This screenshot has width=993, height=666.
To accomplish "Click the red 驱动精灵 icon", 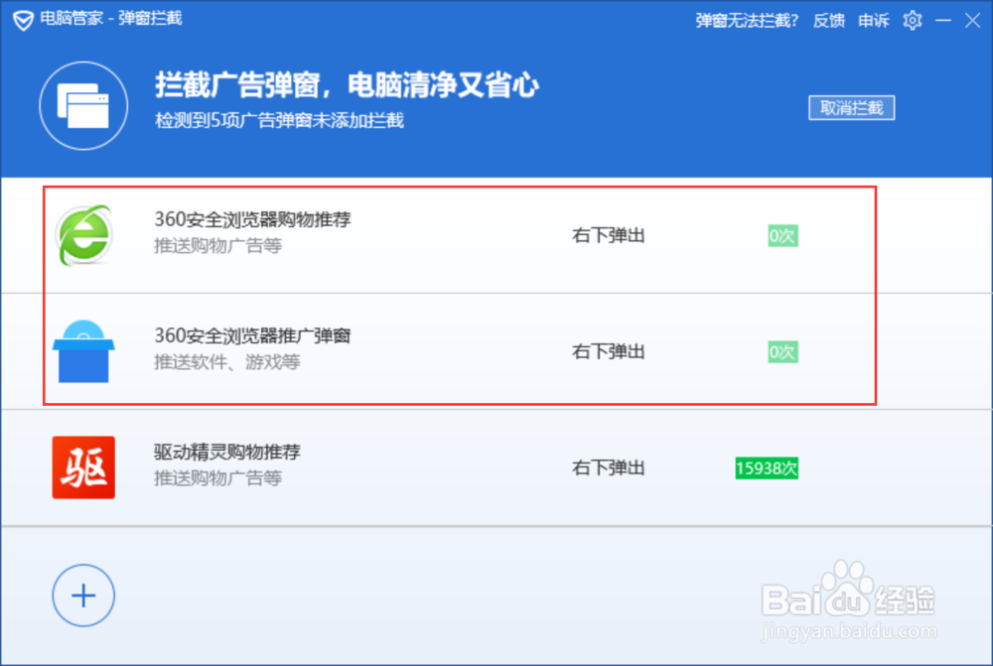I will (x=83, y=467).
